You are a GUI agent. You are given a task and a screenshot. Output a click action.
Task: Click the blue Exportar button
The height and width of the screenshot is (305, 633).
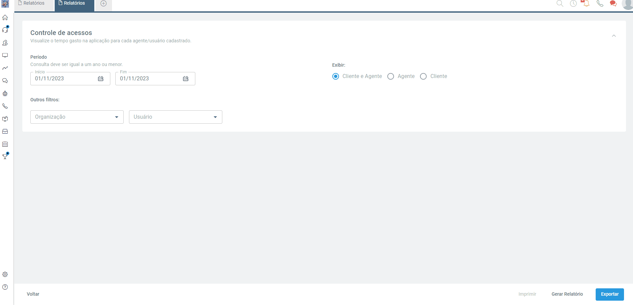pyautogui.click(x=610, y=294)
